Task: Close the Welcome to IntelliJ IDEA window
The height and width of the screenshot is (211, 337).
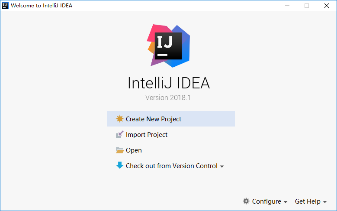Action: click(327, 6)
